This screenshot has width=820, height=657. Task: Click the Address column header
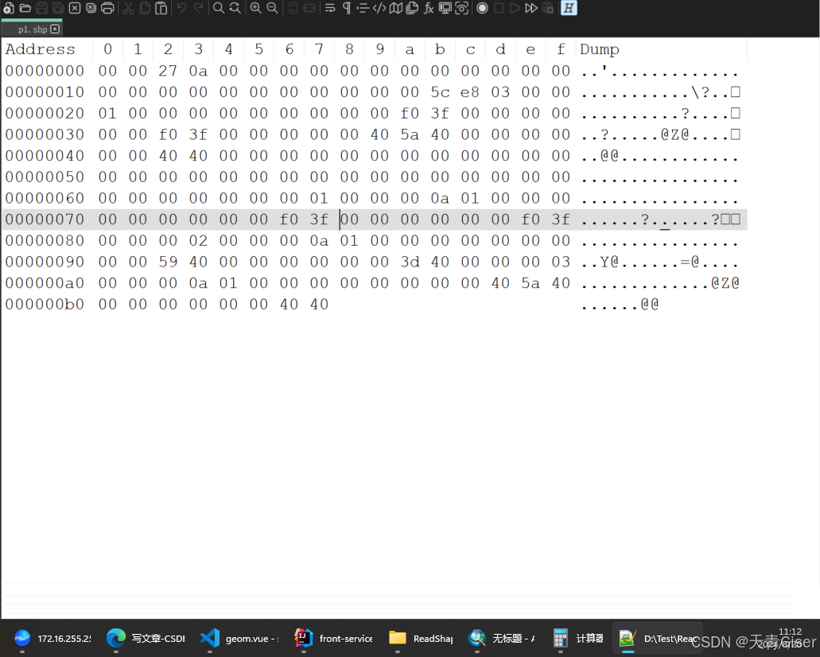coord(41,49)
